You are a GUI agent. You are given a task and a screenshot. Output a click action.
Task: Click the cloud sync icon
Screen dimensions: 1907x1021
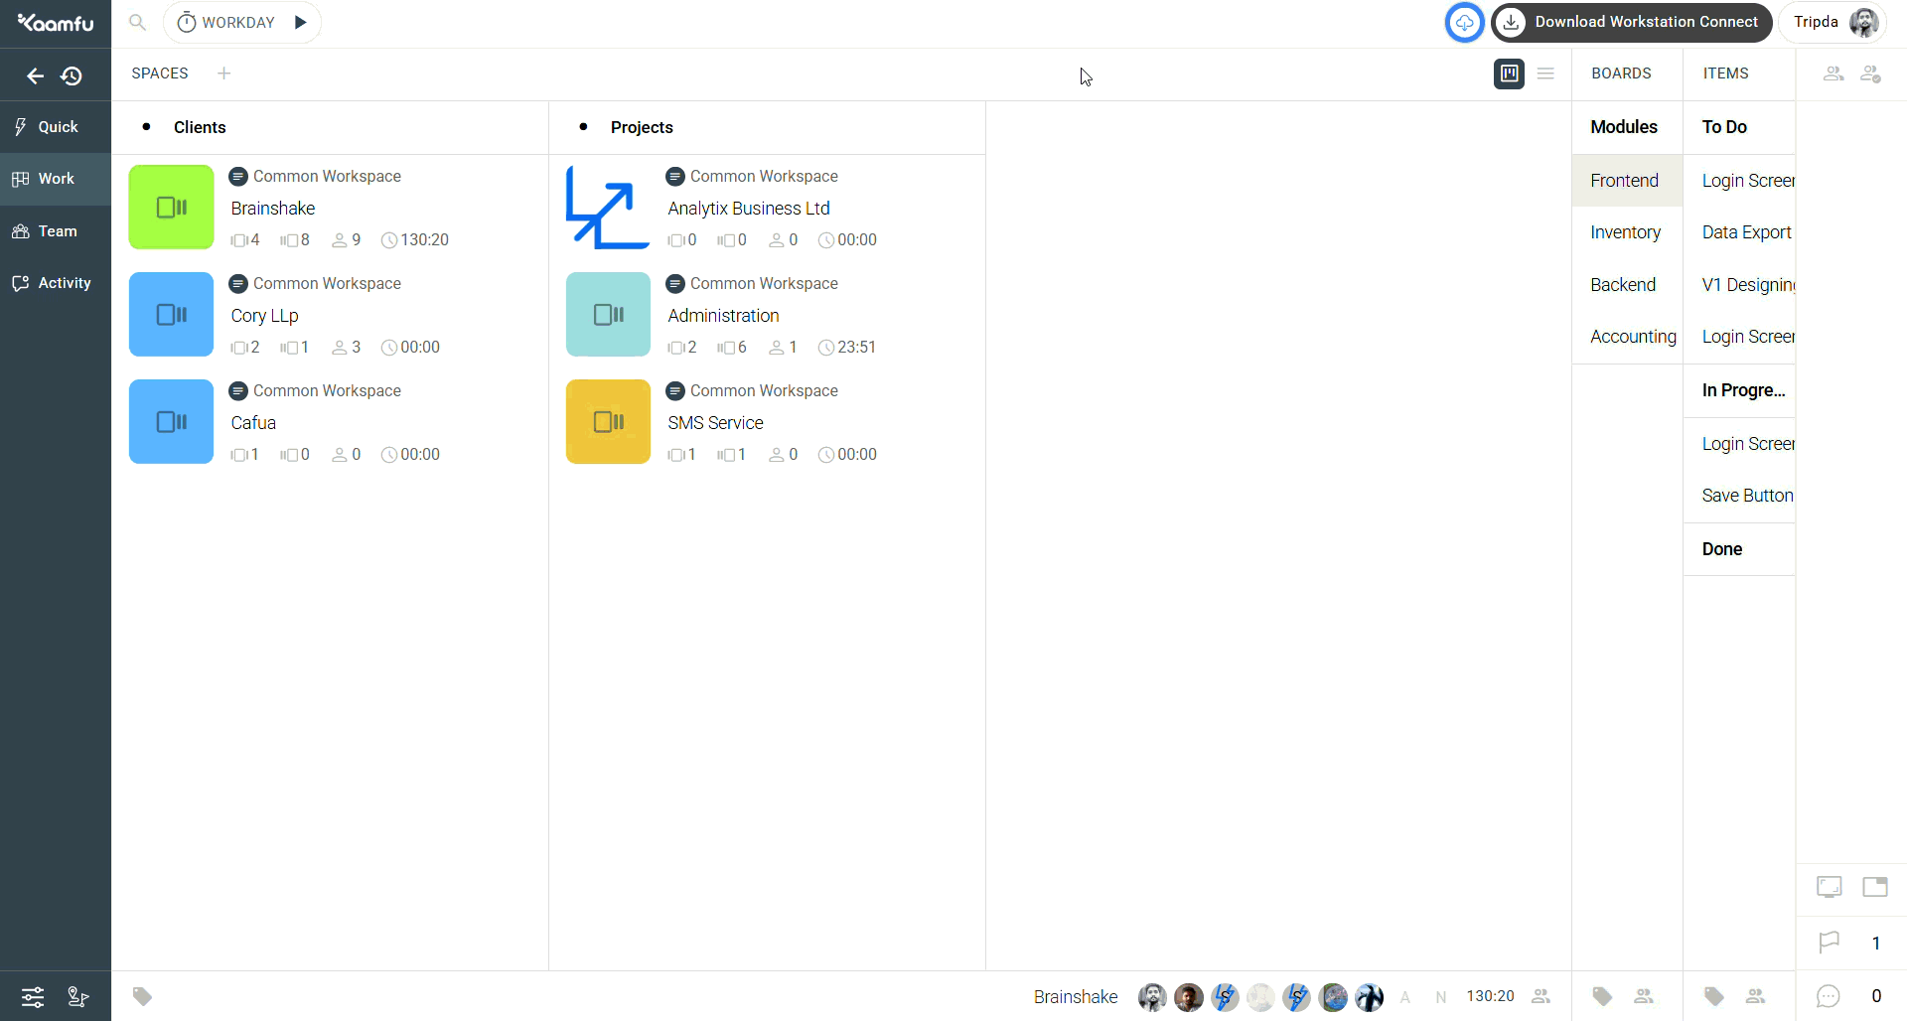pyautogui.click(x=1464, y=23)
